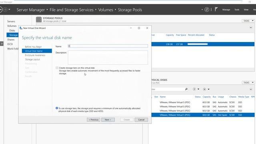Click the filter search magnifier icon

point(186,89)
